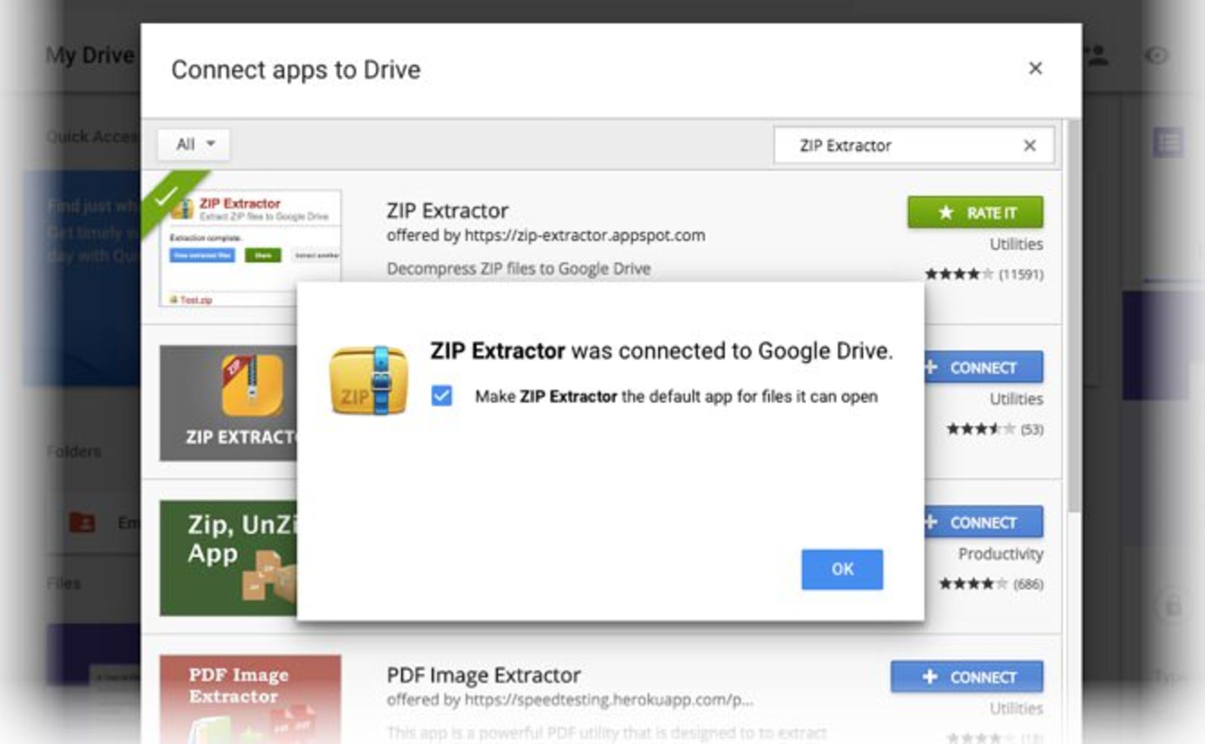Click RATE IT for ZIP Extractor

click(975, 213)
